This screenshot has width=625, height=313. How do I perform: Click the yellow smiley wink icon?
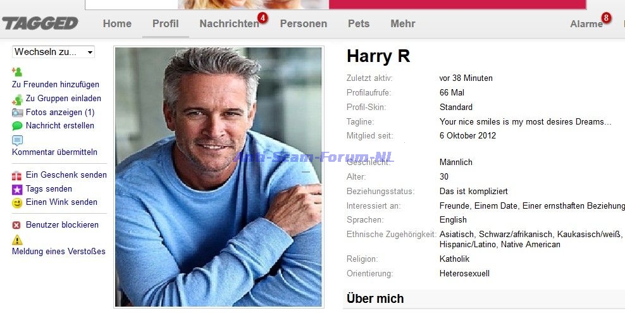coord(16,203)
